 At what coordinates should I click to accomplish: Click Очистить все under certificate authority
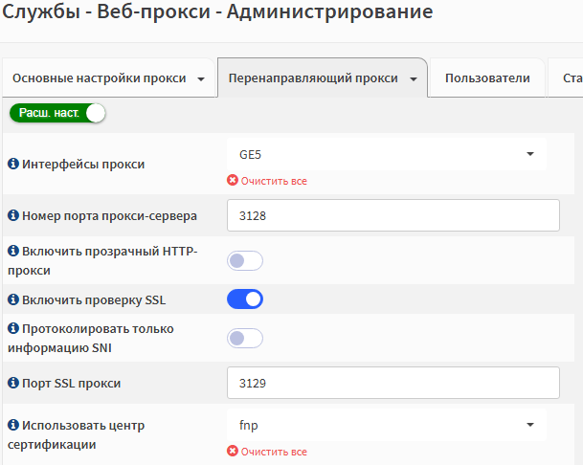[274, 452]
